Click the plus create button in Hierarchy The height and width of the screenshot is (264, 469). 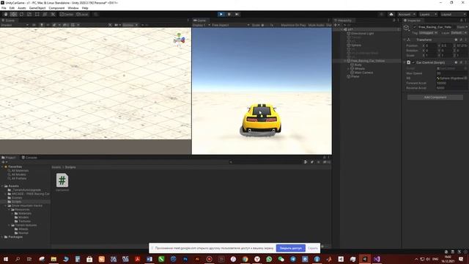pyautogui.click(x=336, y=25)
